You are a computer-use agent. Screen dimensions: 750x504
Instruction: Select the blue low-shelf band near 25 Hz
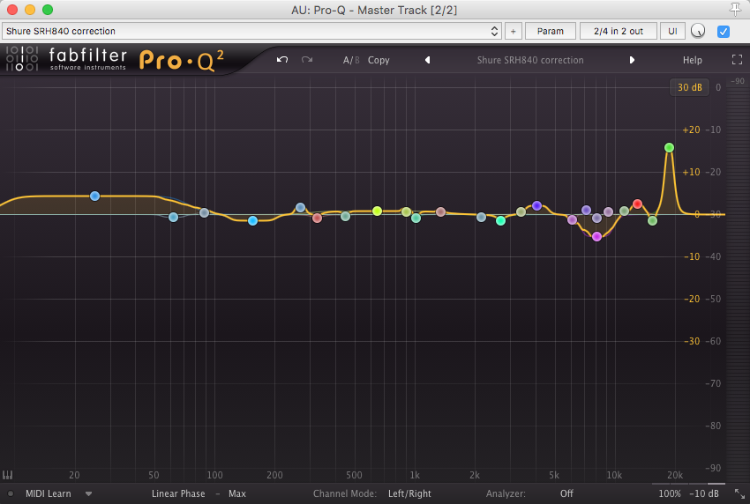point(94,196)
